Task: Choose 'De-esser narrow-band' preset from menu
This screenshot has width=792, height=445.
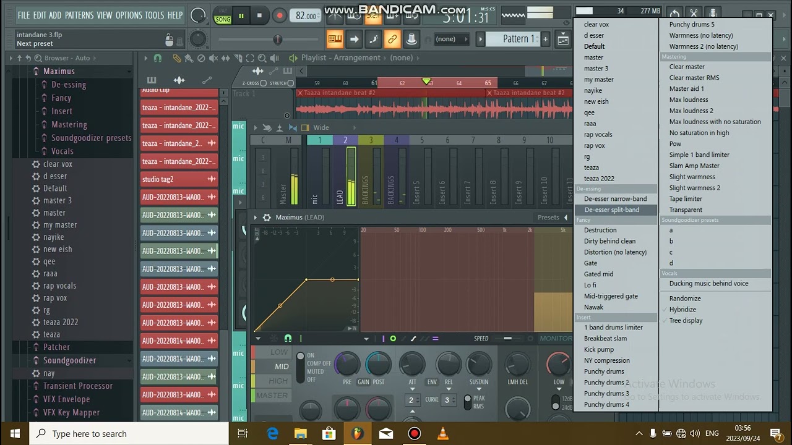Action: [x=615, y=199]
